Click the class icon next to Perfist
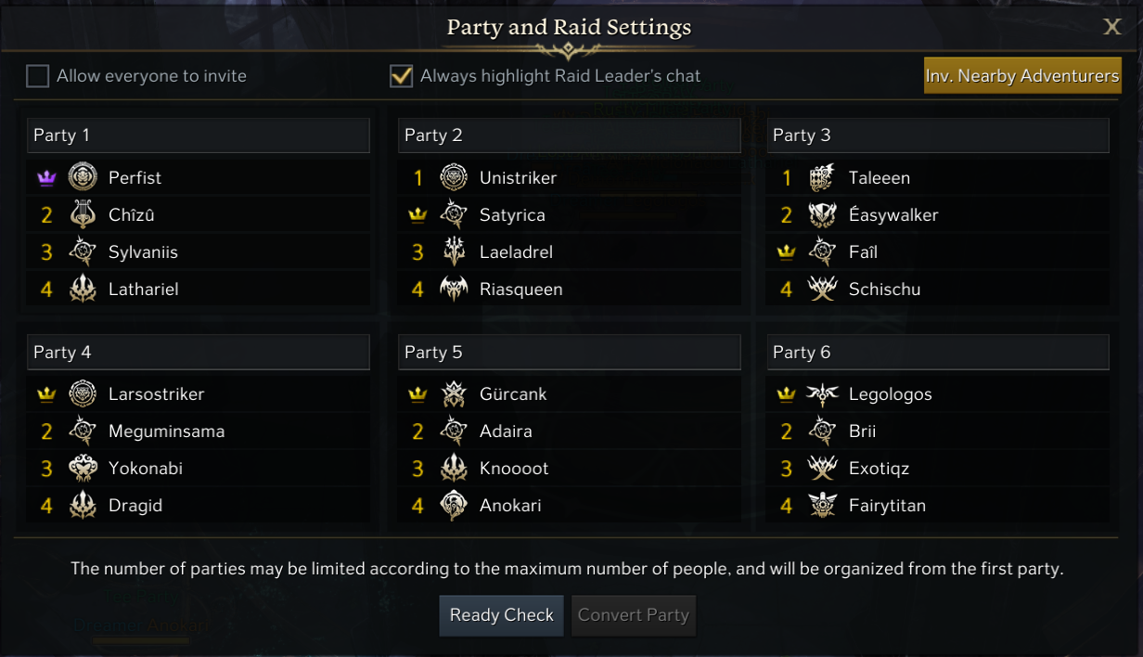This screenshot has width=1143, height=657. tap(83, 177)
